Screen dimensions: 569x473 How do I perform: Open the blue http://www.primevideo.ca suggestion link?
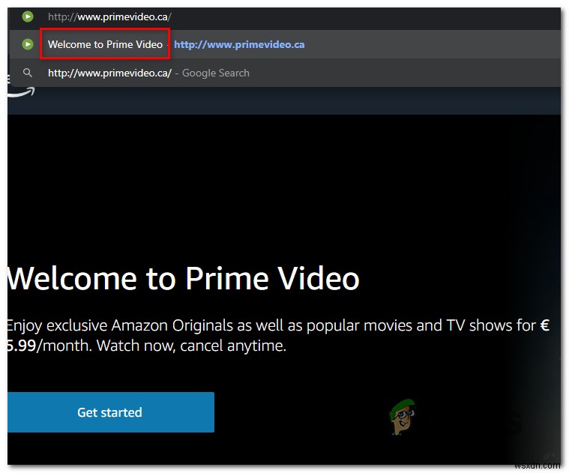(x=239, y=45)
